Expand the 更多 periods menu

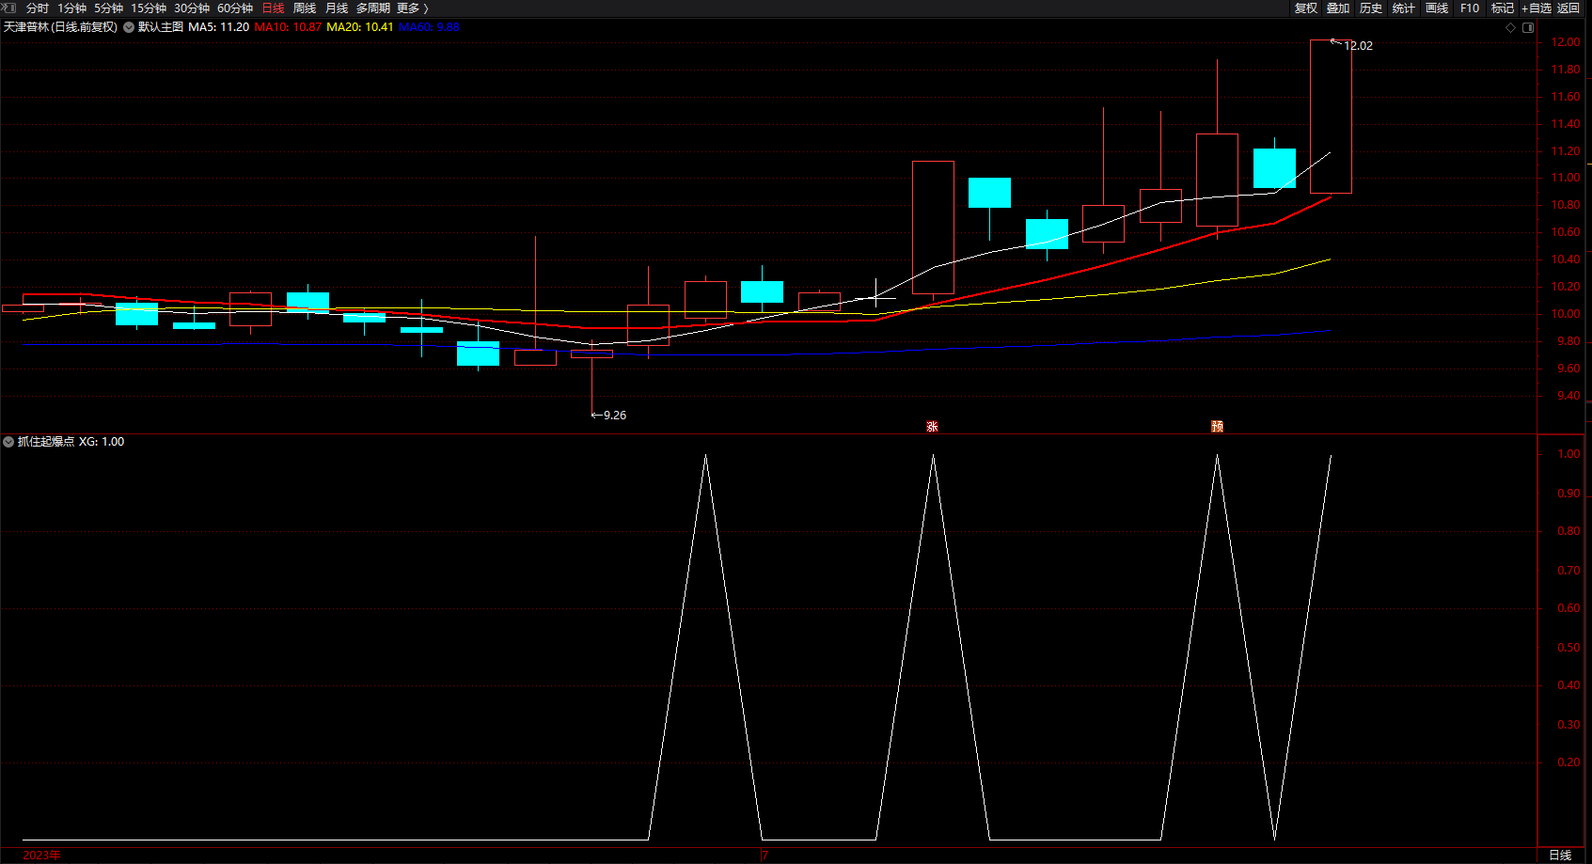pyautogui.click(x=412, y=8)
